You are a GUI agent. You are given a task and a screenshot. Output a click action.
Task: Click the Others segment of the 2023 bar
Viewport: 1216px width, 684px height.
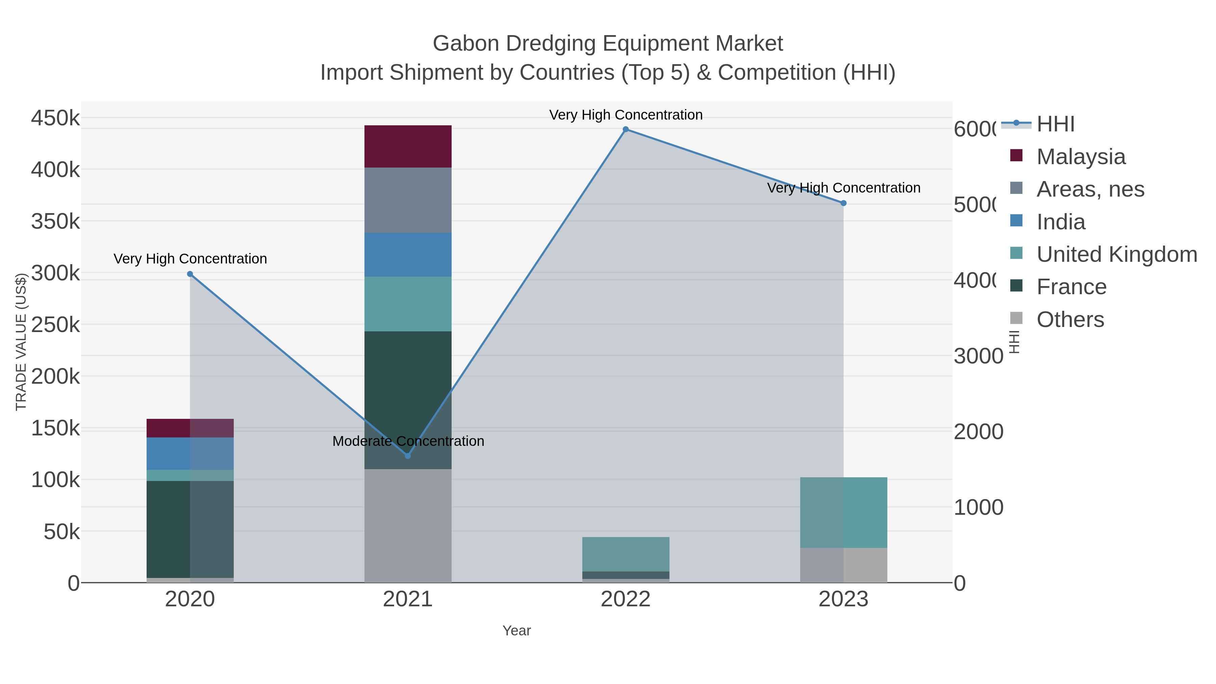tap(843, 565)
